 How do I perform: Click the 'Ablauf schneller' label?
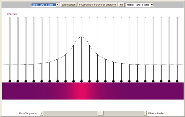click(x=156, y=113)
